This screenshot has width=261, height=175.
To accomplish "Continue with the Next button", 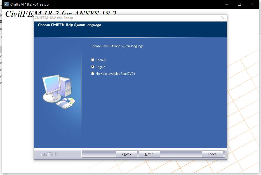I will (149, 154).
